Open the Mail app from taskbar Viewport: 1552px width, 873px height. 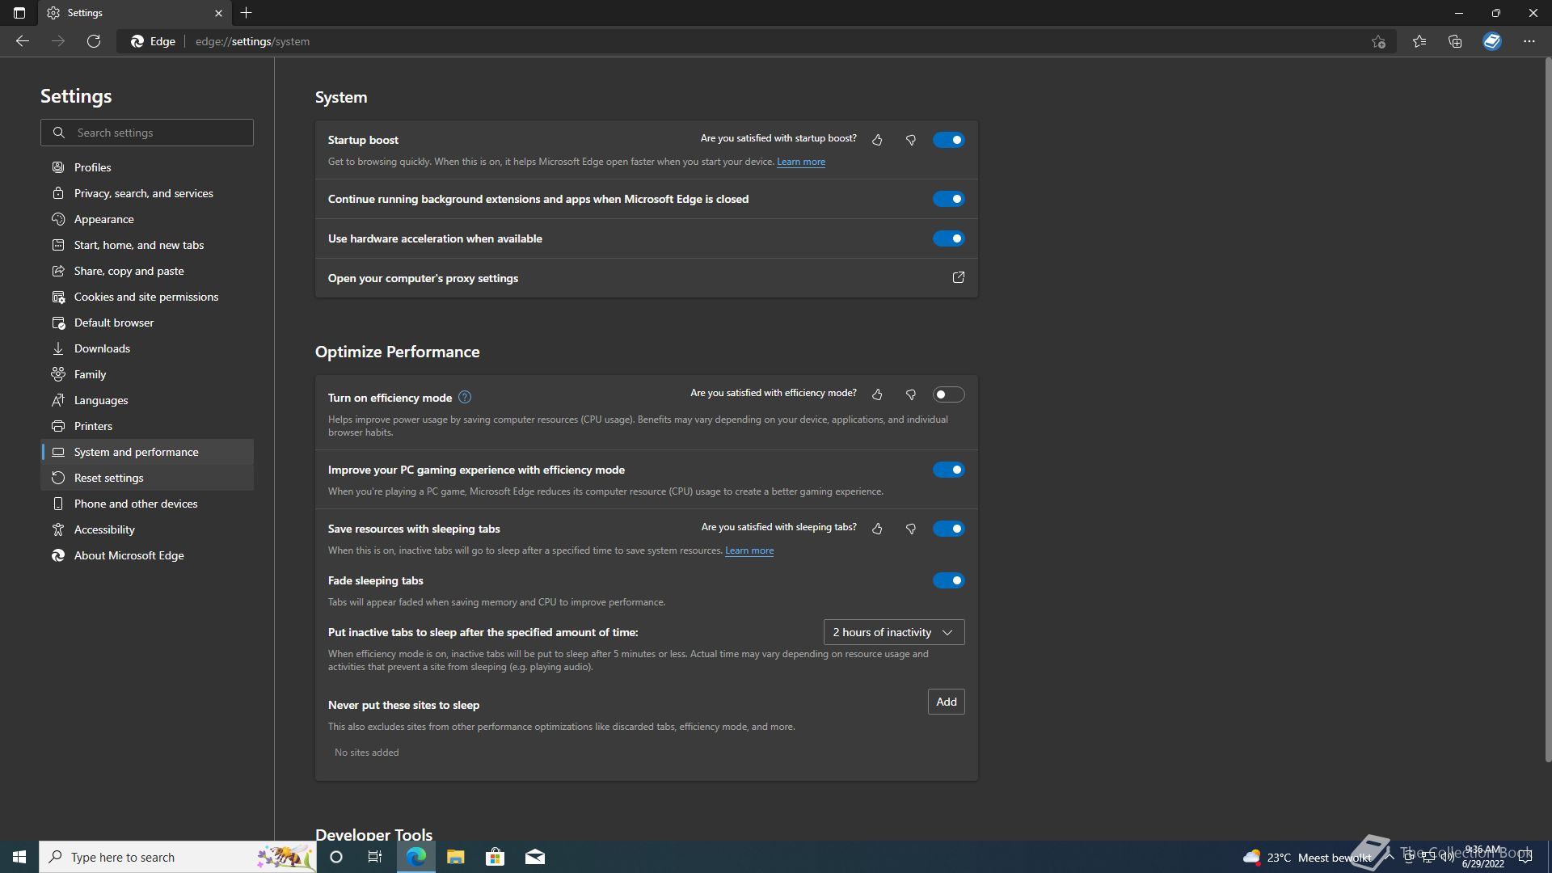pyautogui.click(x=535, y=857)
